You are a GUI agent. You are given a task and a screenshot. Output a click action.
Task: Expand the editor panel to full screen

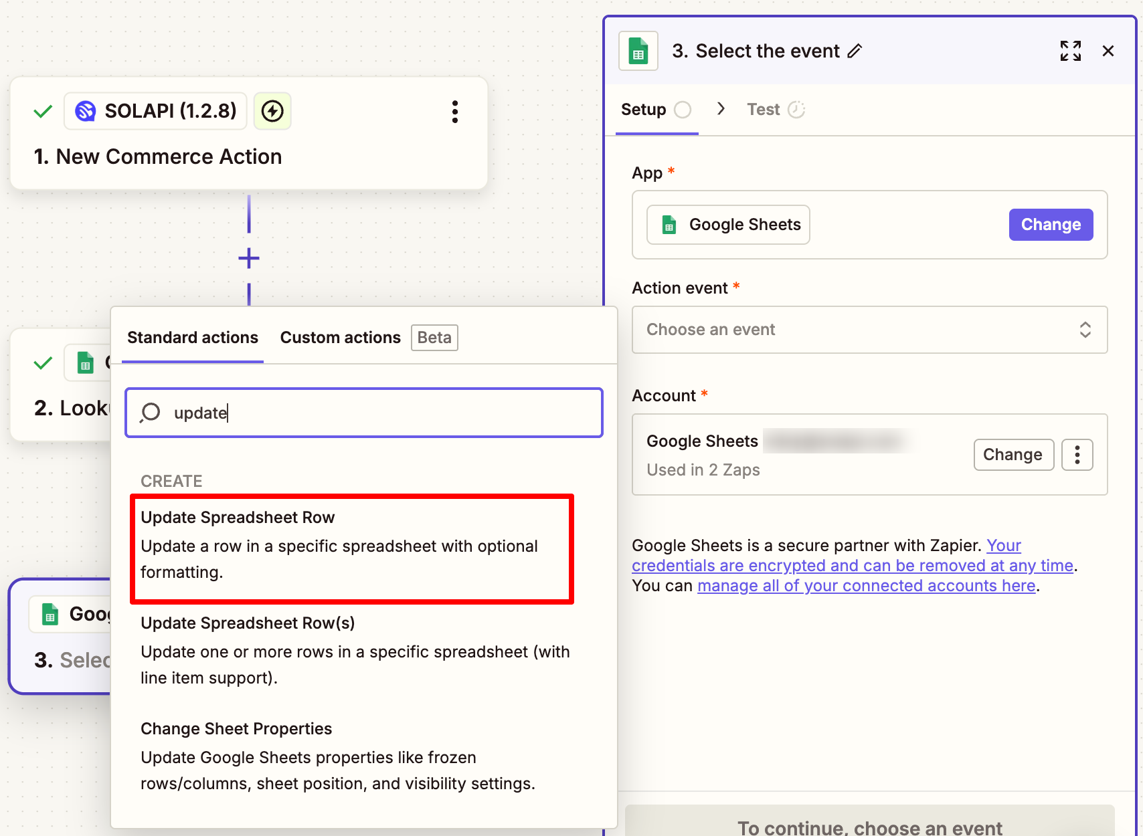point(1071,51)
